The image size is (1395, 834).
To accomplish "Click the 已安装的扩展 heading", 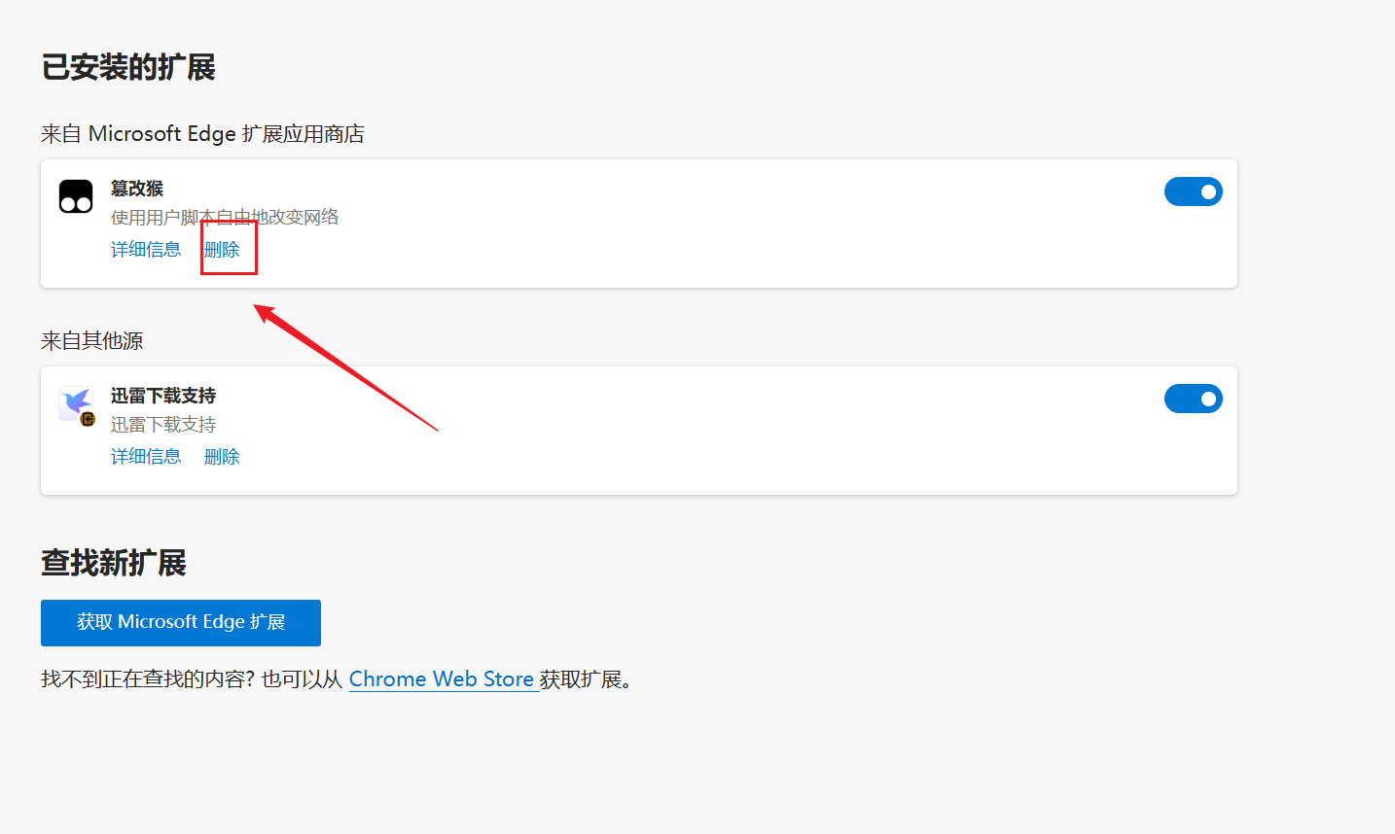I will tap(128, 68).
